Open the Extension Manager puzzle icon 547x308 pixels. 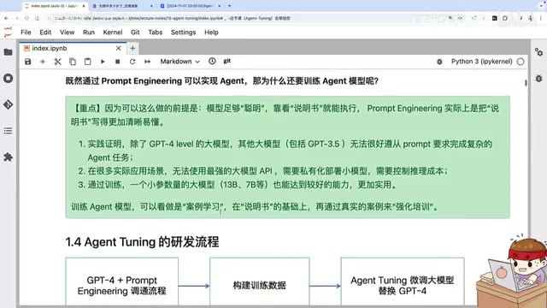coord(8,157)
